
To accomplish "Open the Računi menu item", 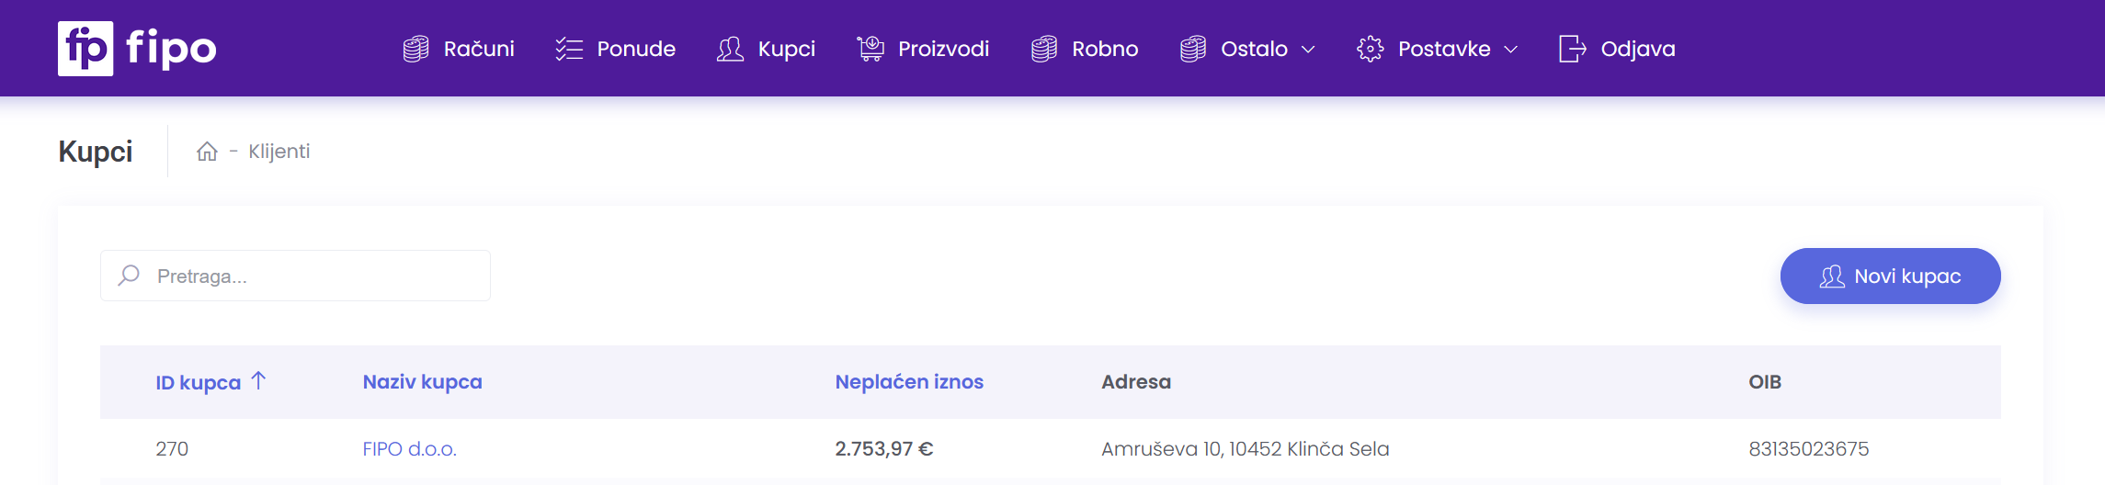I will tap(479, 49).
